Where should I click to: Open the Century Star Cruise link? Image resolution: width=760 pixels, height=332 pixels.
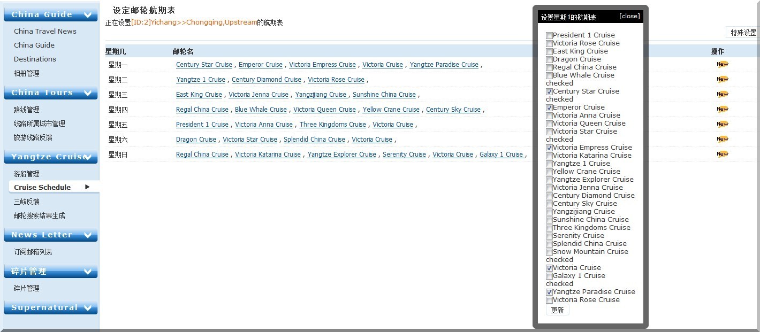(204, 65)
